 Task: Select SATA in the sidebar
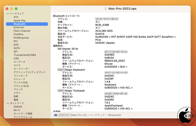pyautogui.click(x=17, y=48)
